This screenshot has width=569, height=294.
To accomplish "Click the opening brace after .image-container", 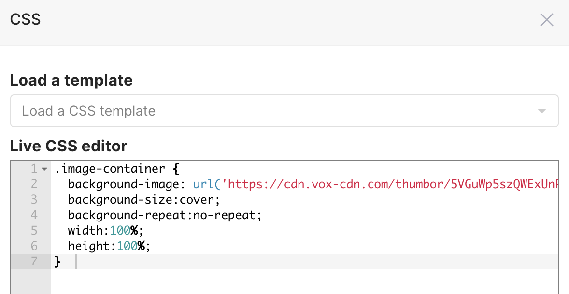I will tap(175, 169).
